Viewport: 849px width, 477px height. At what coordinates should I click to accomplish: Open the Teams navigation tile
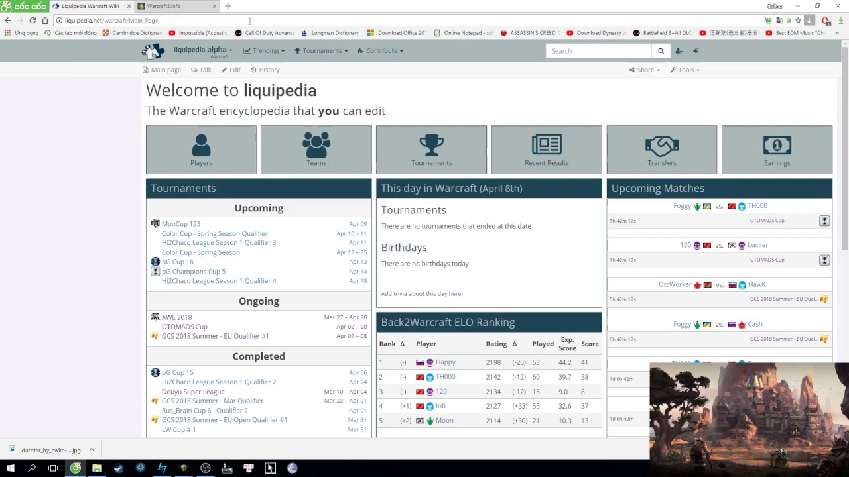[x=316, y=150]
